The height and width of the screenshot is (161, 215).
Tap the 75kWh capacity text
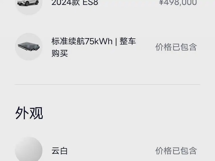(99, 41)
